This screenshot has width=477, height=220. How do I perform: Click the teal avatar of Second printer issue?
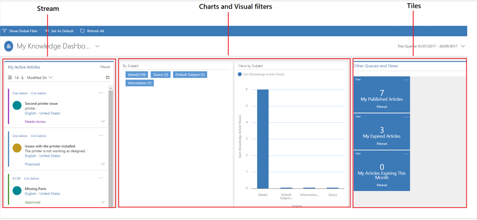point(17,105)
